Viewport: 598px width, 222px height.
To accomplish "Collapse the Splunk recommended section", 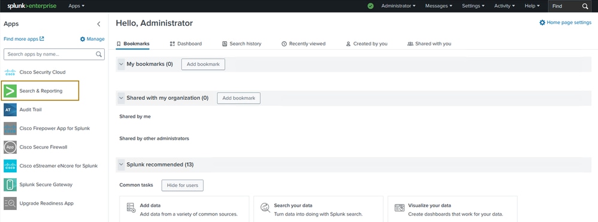I will [121, 165].
